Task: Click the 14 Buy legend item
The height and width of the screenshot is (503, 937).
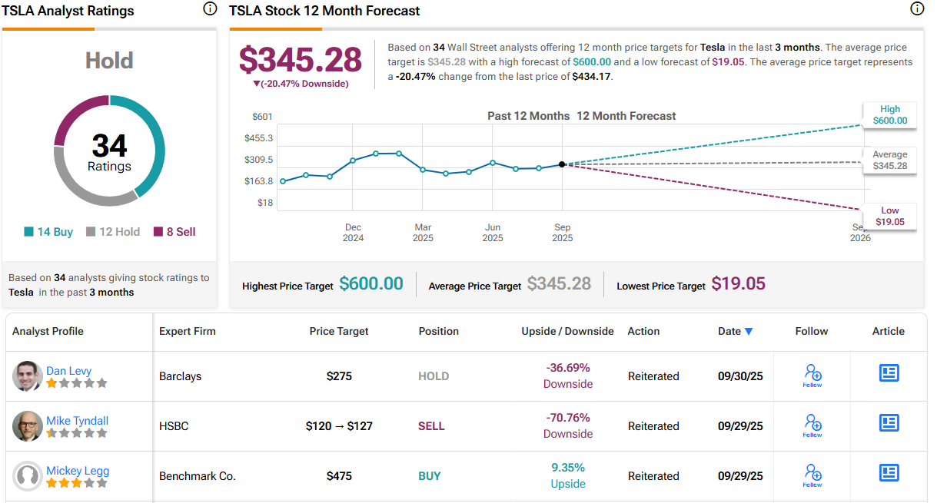Action: coord(48,232)
